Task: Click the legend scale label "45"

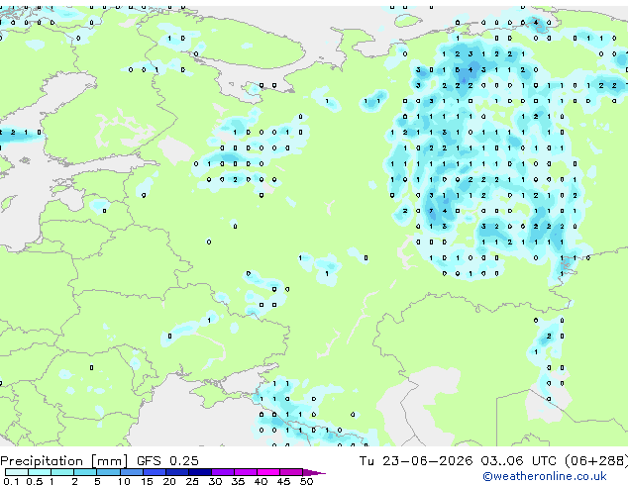Action: [x=283, y=481]
